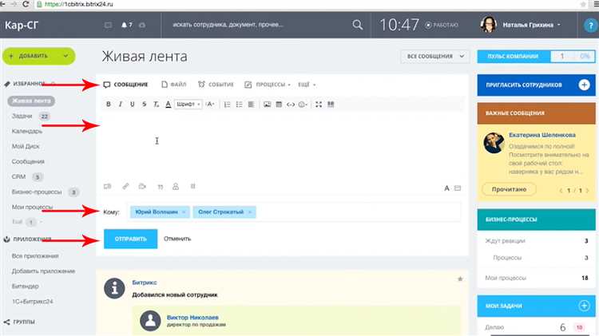This screenshot has height=336, width=599.
Task: Insert a bulleted list
Action: 239,105
